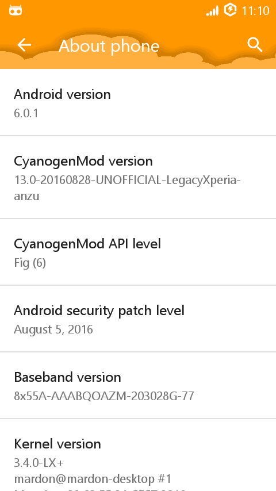Select the Android version entry
This screenshot has width=276, height=491.
point(138,103)
